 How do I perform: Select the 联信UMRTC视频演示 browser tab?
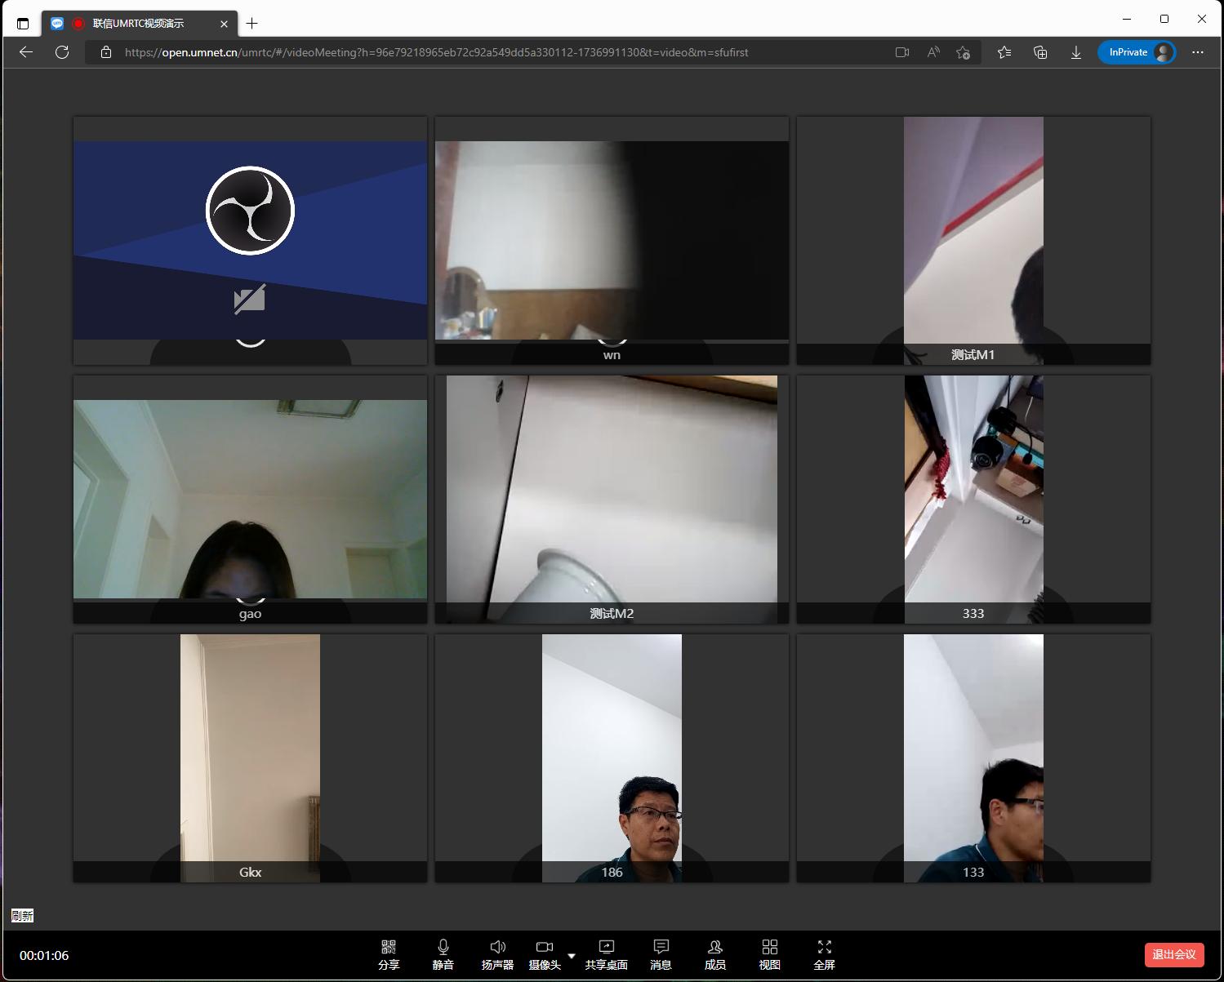138,24
